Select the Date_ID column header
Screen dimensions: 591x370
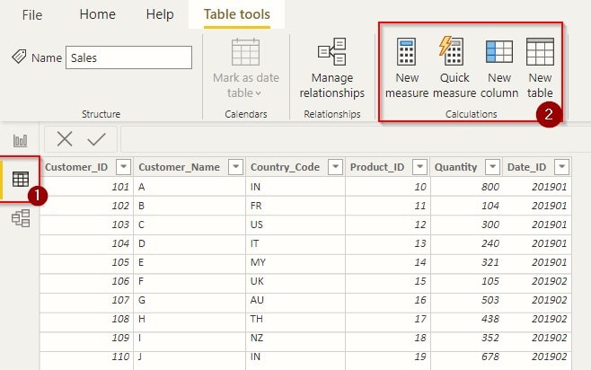[526, 167]
